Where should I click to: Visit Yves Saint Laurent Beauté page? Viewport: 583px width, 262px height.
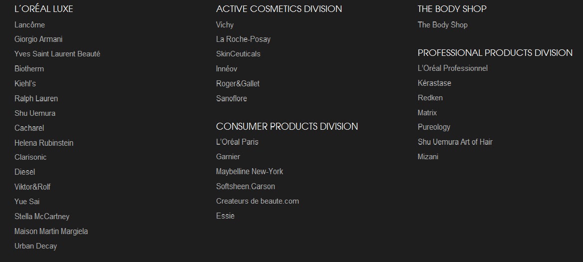57,54
